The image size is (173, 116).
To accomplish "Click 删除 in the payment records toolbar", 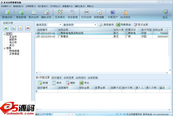I will pyautogui.click(x=71, y=83).
